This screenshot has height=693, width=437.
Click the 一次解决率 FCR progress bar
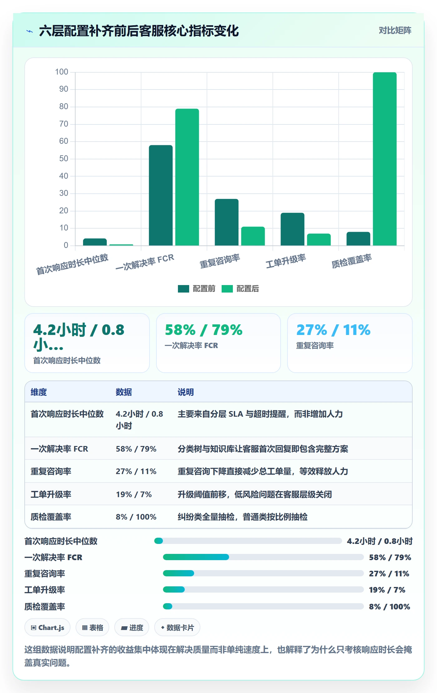[263, 557]
